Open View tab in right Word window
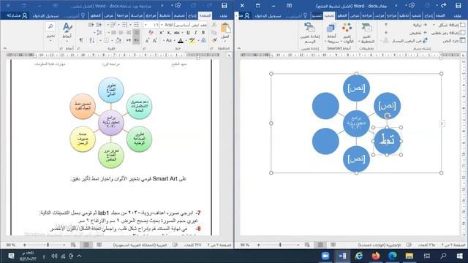The image size is (468, 263). pos(355,15)
